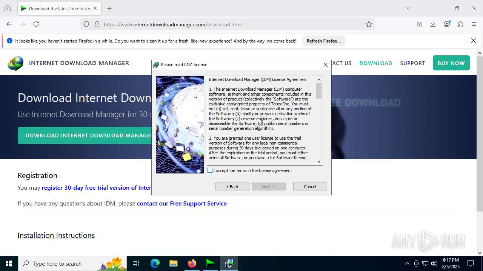Image resolution: width=483 pixels, height=271 pixels.
Task: Click Firefox icon on taskbar
Action: (x=192, y=263)
